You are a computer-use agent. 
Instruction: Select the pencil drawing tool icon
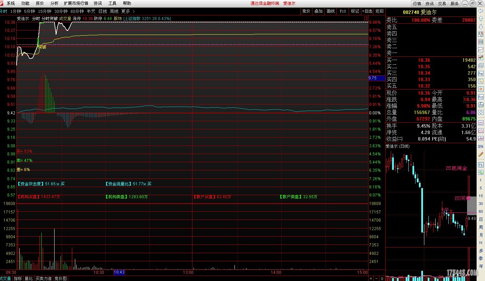coord(481,154)
